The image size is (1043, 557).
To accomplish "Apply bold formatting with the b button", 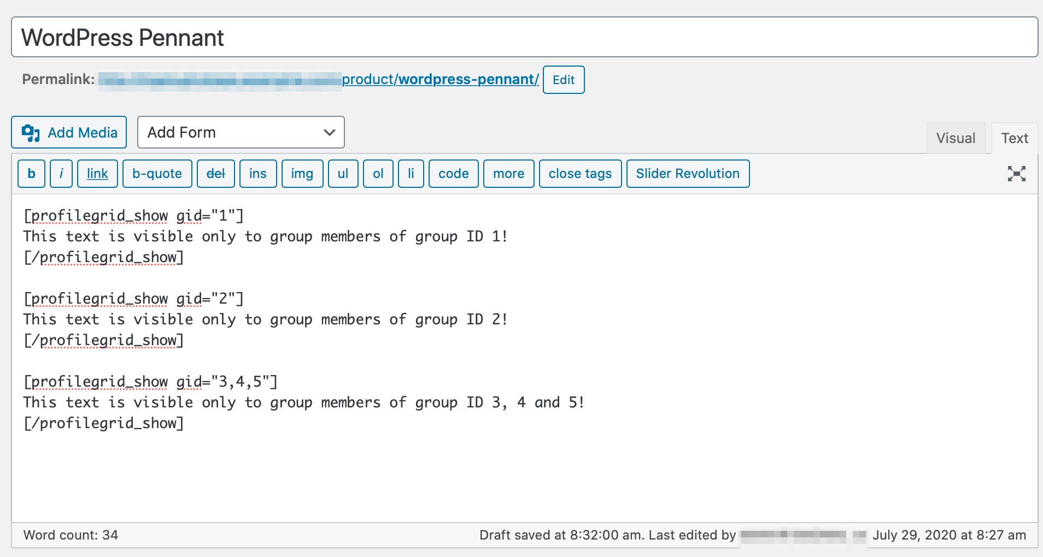I will tap(31, 174).
